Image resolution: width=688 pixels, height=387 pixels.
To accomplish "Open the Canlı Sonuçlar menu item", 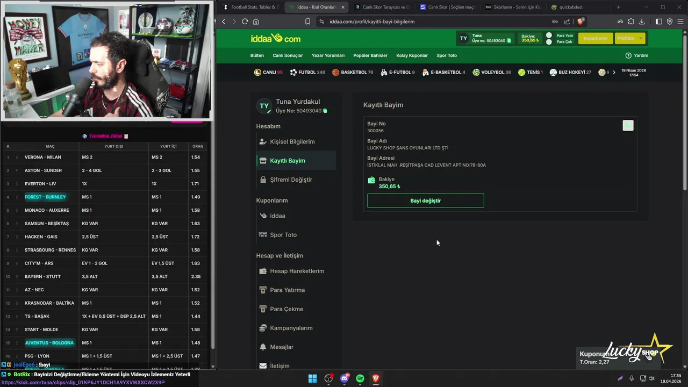I will [288, 55].
